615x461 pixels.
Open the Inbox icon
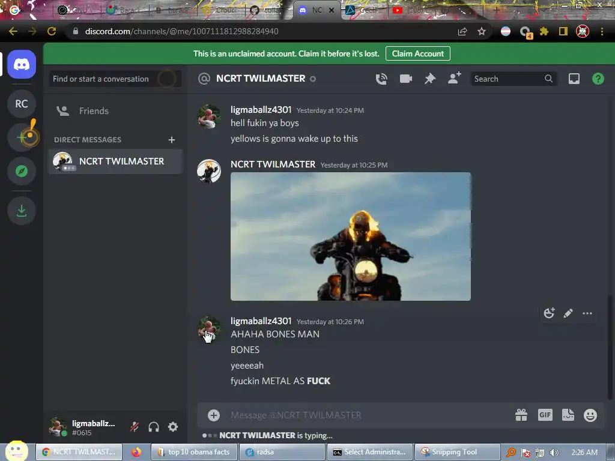point(574,79)
